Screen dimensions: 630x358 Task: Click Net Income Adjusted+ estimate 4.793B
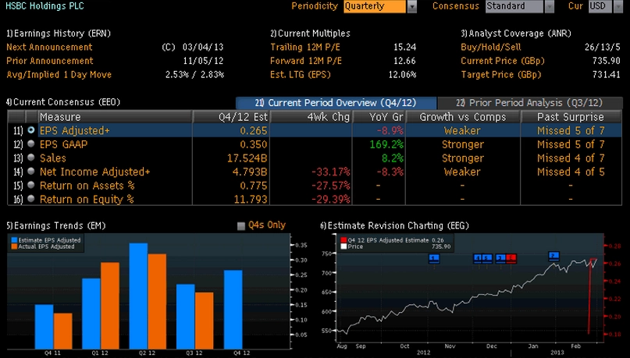tap(250, 172)
